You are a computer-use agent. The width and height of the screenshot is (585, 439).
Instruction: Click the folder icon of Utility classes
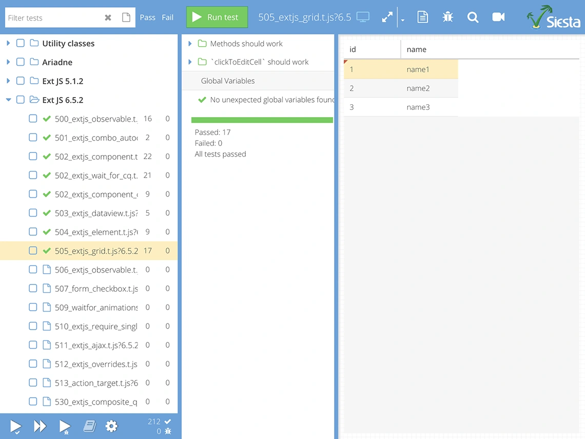(x=34, y=43)
